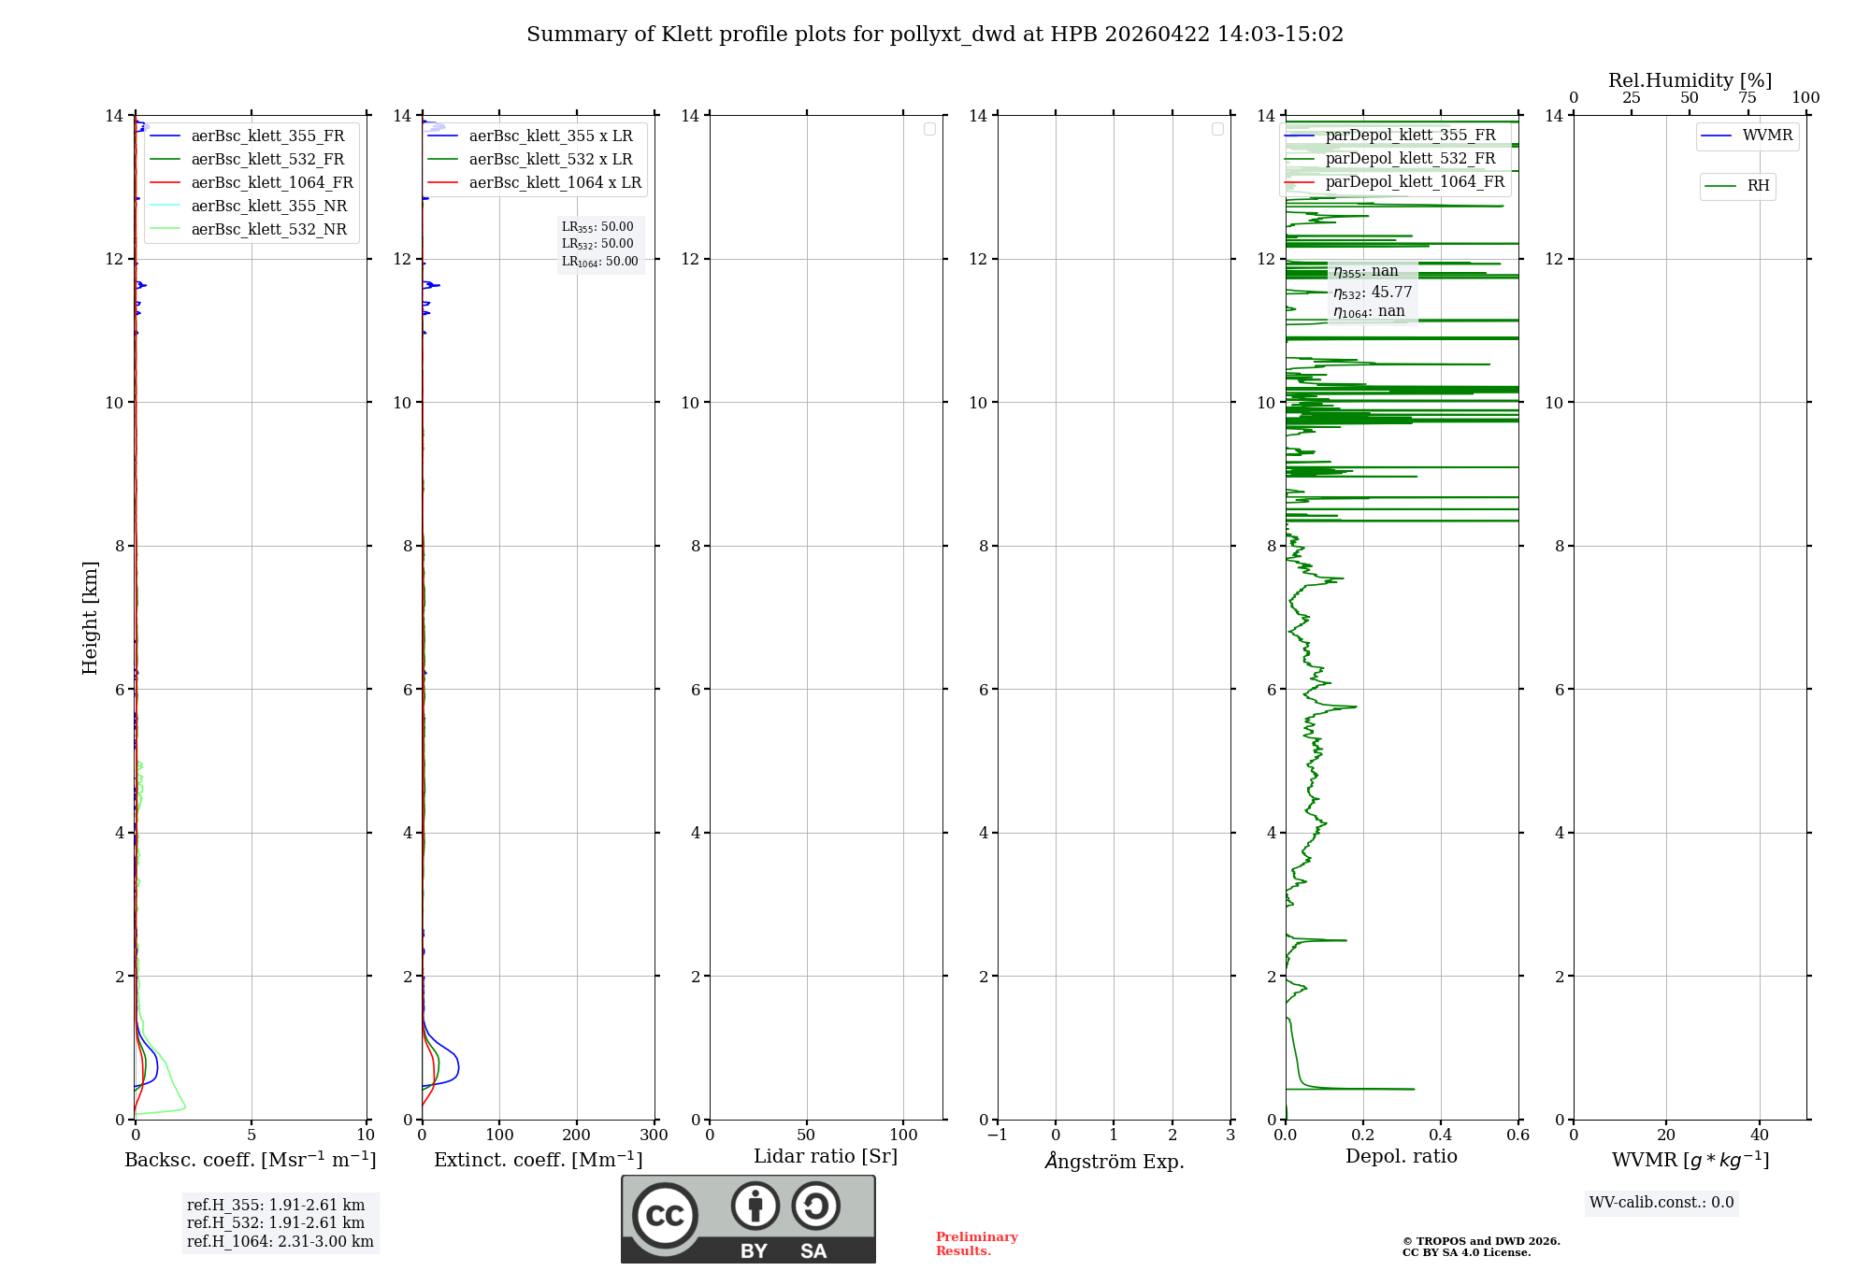Click the ShareAlike circular arrow icon
The width and height of the screenshot is (1870, 1271).
click(815, 1206)
